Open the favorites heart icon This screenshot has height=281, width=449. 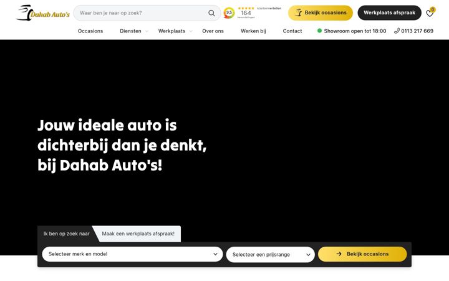[430, 13]
